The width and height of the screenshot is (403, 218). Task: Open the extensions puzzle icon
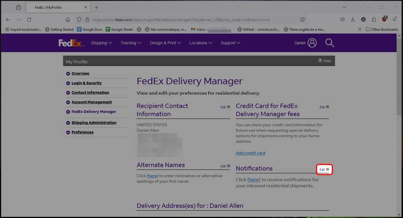374,20
